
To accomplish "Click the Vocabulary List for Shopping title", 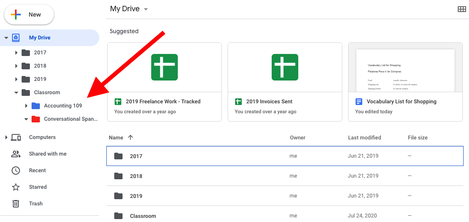I will (401, 102).
